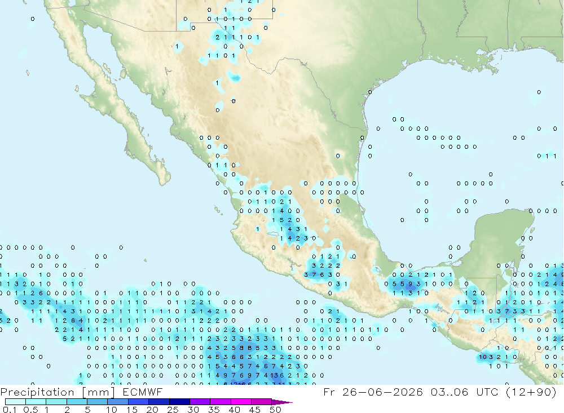
Task: Click the '30' legend scale label
Action: tap(193, 410)
